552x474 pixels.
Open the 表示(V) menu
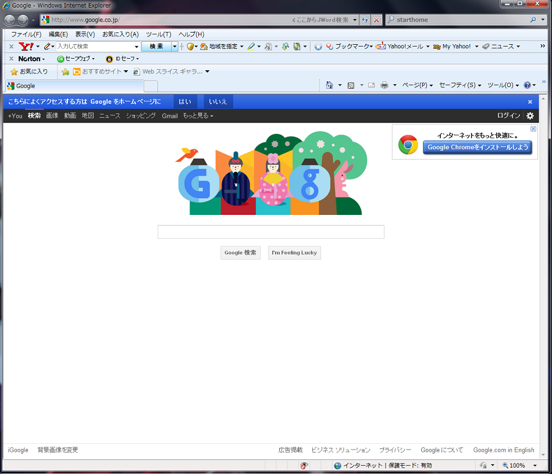click(x=85, y=34)
